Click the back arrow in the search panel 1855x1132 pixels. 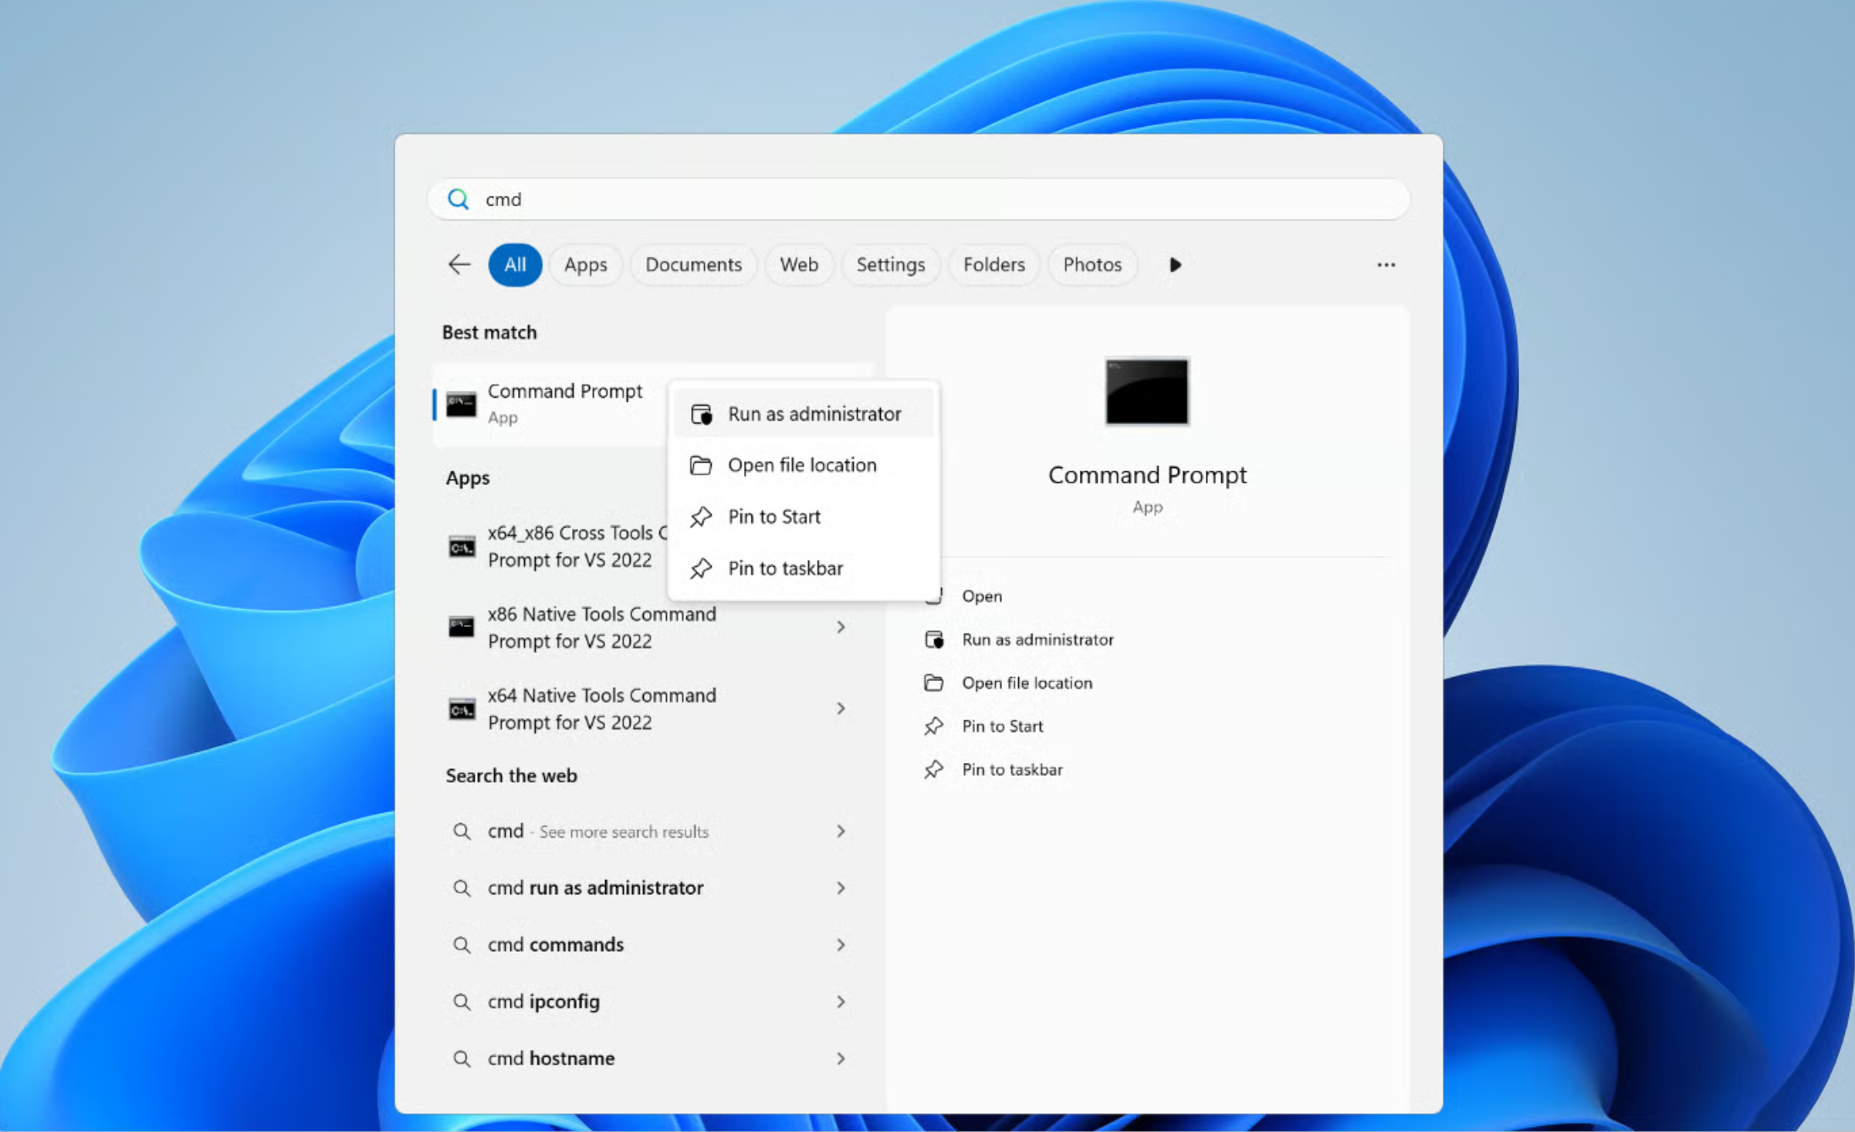[459, 265]
